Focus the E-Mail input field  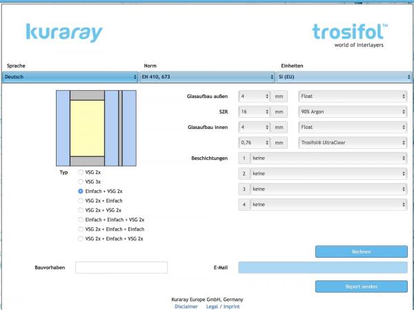click(323, 267)
